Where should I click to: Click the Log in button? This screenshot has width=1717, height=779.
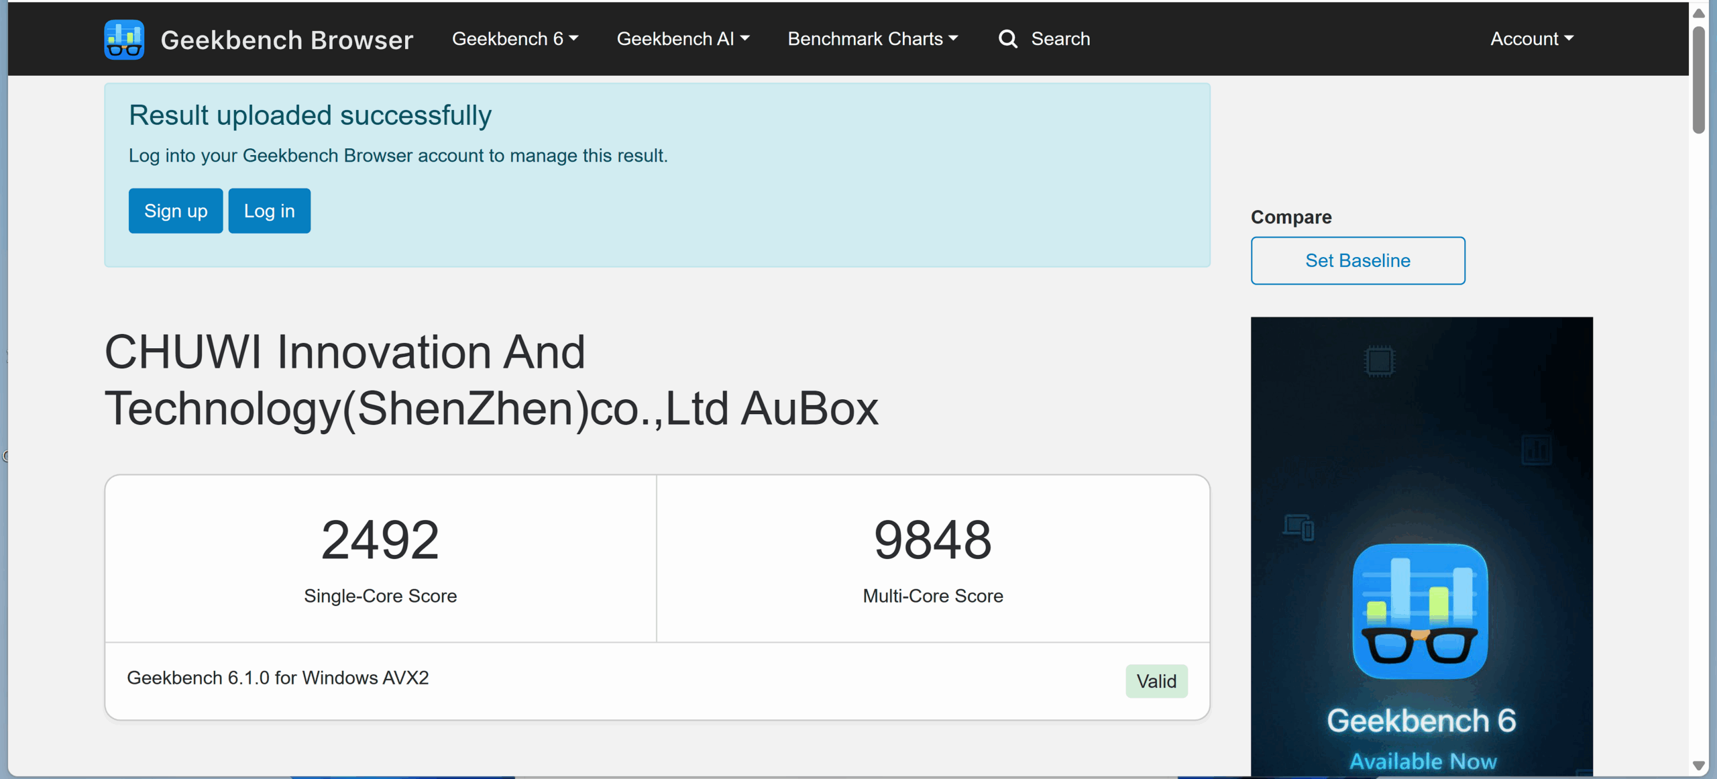pos(270,211)
